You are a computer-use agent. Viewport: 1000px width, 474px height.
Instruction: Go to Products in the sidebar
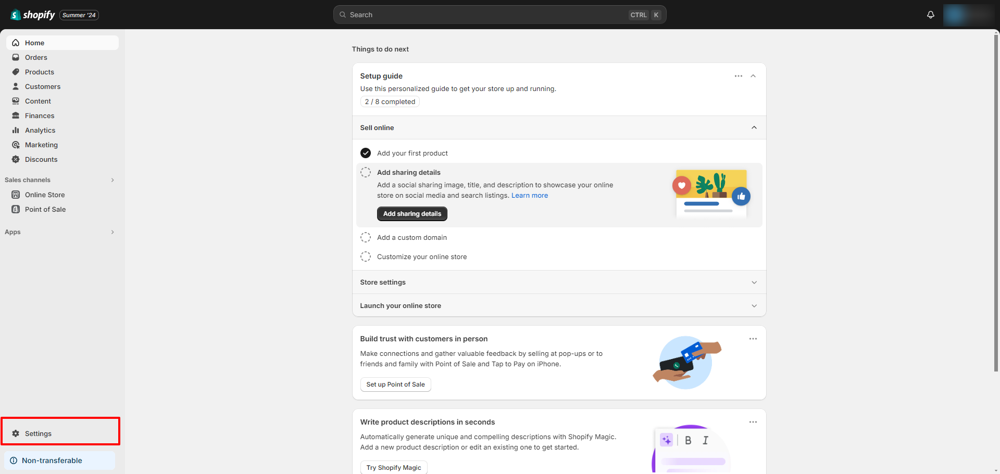pyautogui.click(x=63, y=72)
